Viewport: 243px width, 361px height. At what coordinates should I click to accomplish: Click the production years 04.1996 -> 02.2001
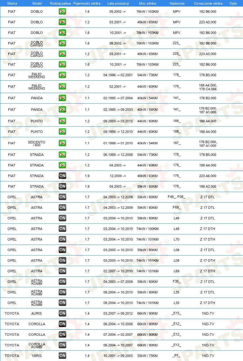(x=118, y=75)
